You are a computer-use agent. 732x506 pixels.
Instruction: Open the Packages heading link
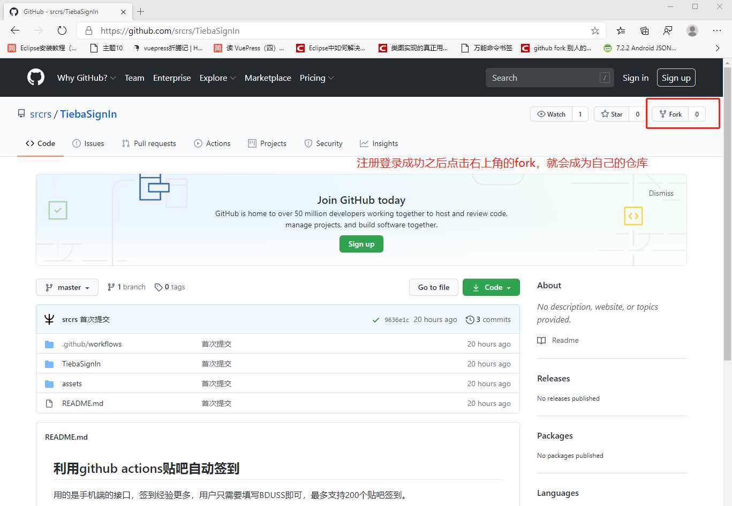pos(555,435)
